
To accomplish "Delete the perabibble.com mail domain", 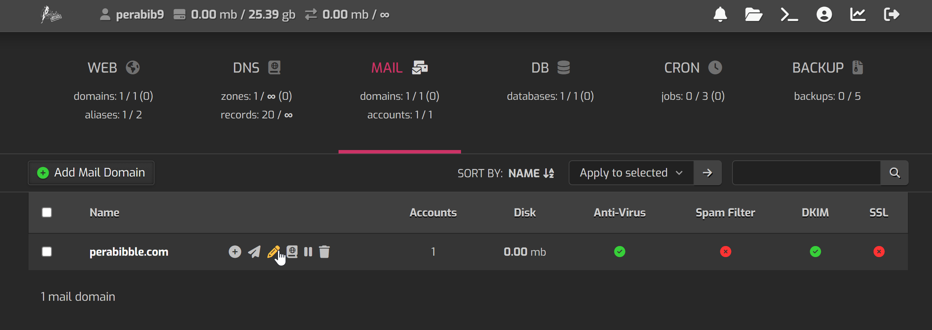I will (324, 252).
